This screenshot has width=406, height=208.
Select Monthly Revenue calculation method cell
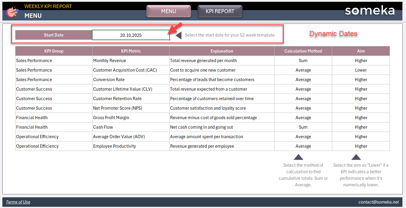(303, 61)
